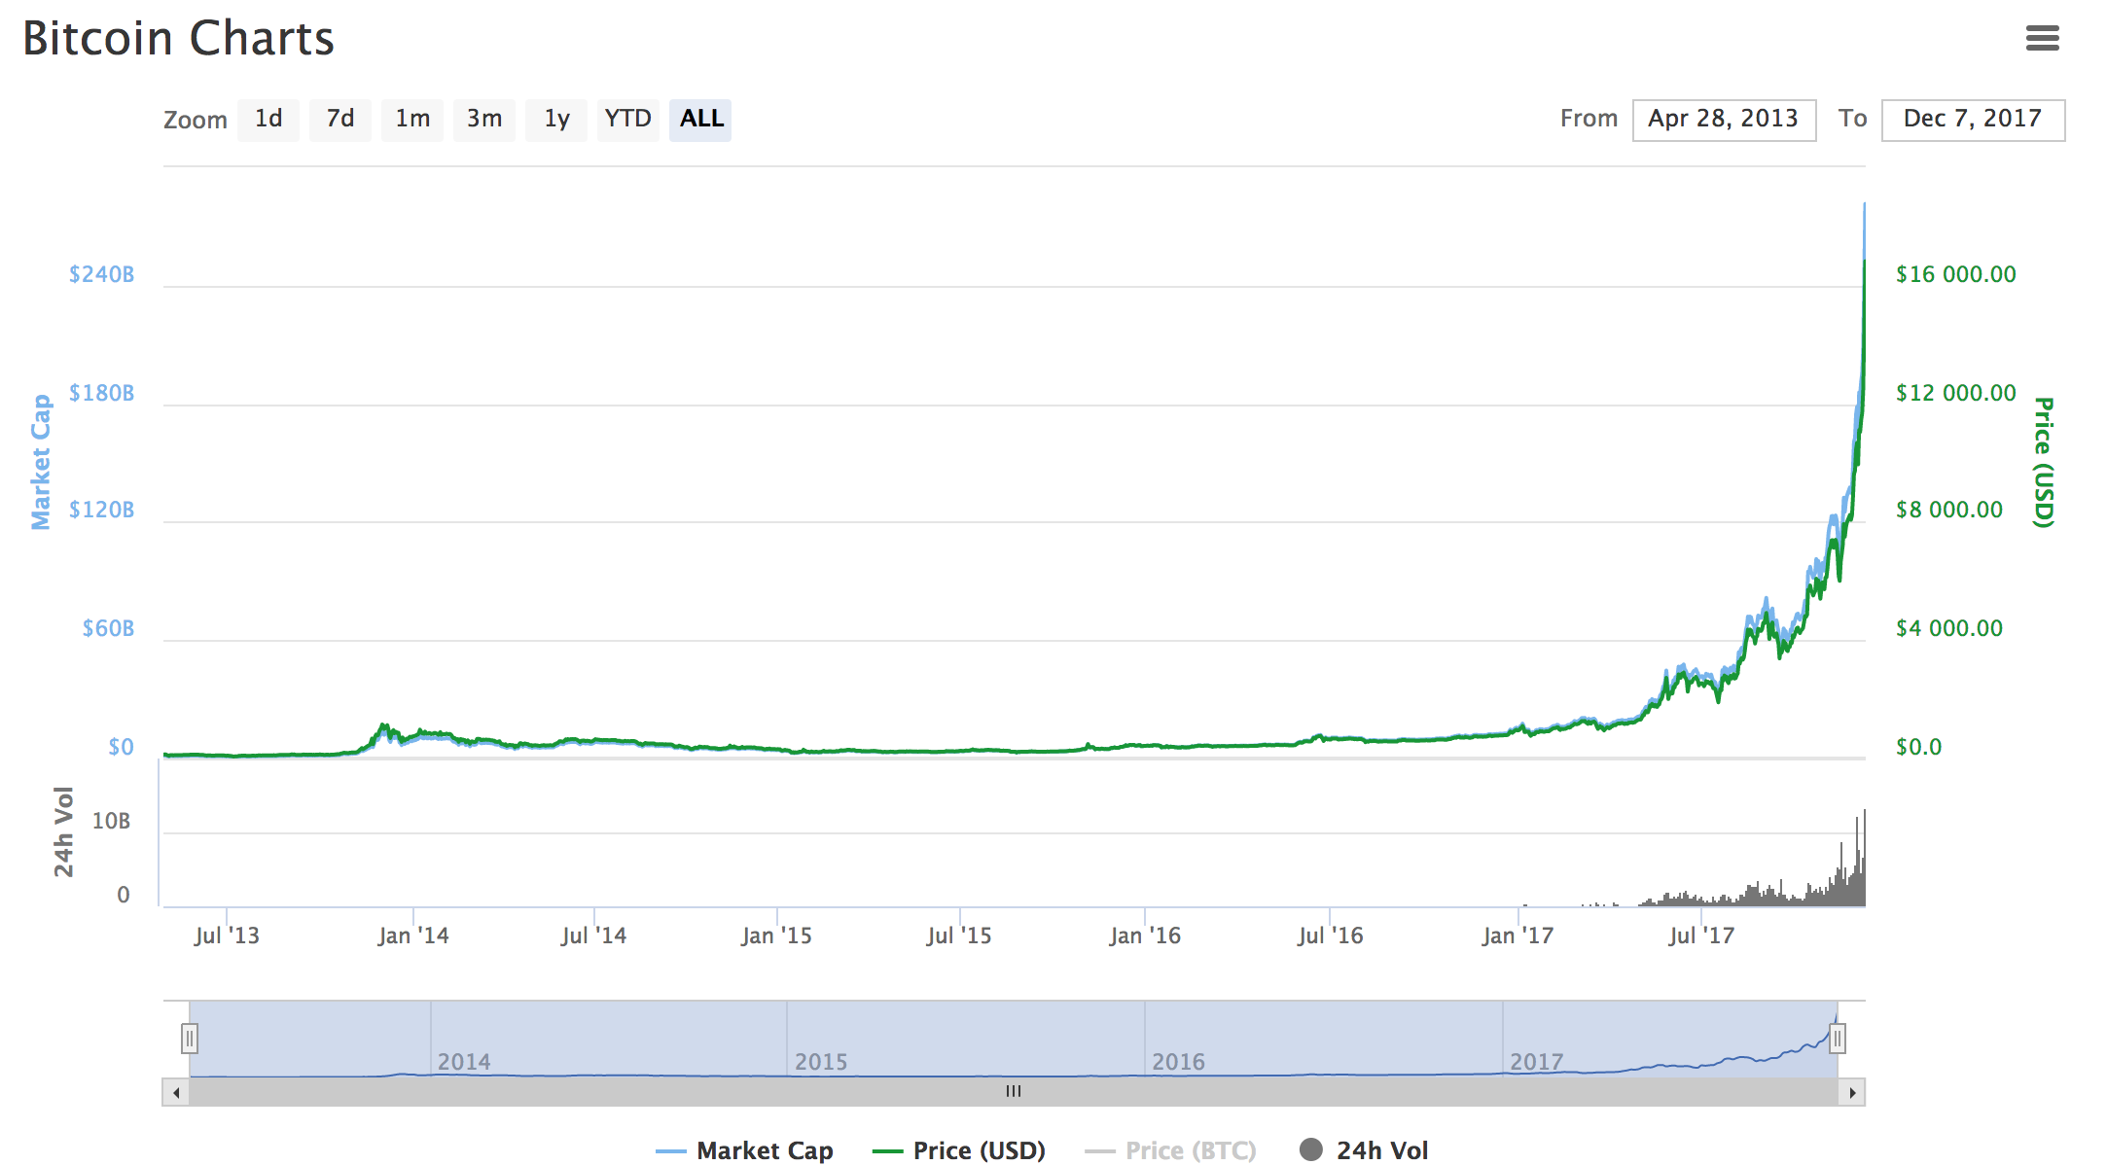Screen dimensions: 2107x1165
Task: Click the $60B market cap axis label
Action: 108,628
